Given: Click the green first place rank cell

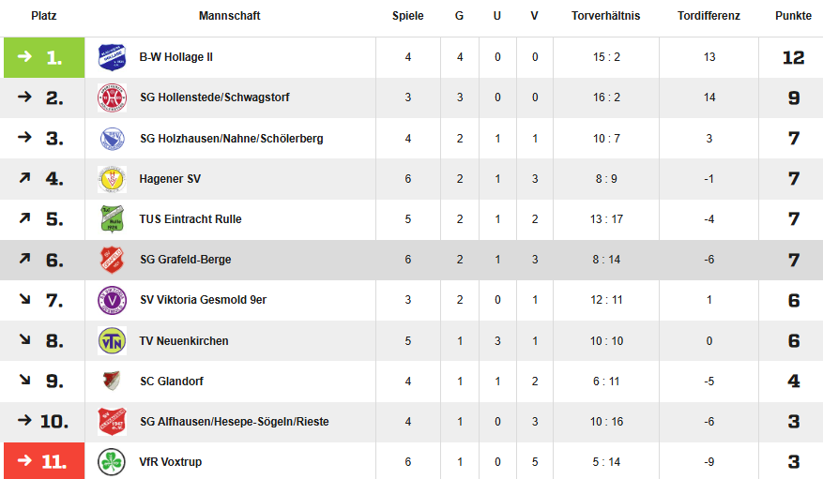Looking at the screenshot, I should coord(44,57).
